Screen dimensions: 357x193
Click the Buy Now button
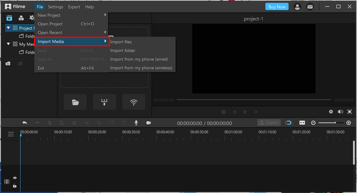click(277, 7)
